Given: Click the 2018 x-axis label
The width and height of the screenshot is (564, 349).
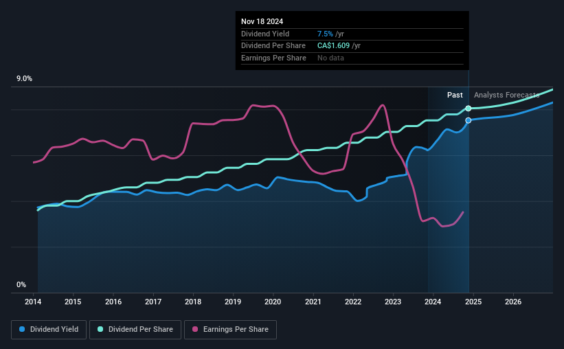Looking at the screenshot, I should tap(193, 302).
